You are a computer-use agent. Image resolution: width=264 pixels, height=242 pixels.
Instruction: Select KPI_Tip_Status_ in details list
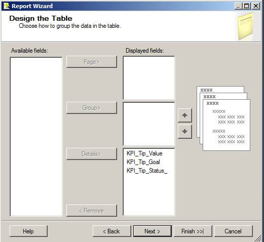click(x=147, y=171)
